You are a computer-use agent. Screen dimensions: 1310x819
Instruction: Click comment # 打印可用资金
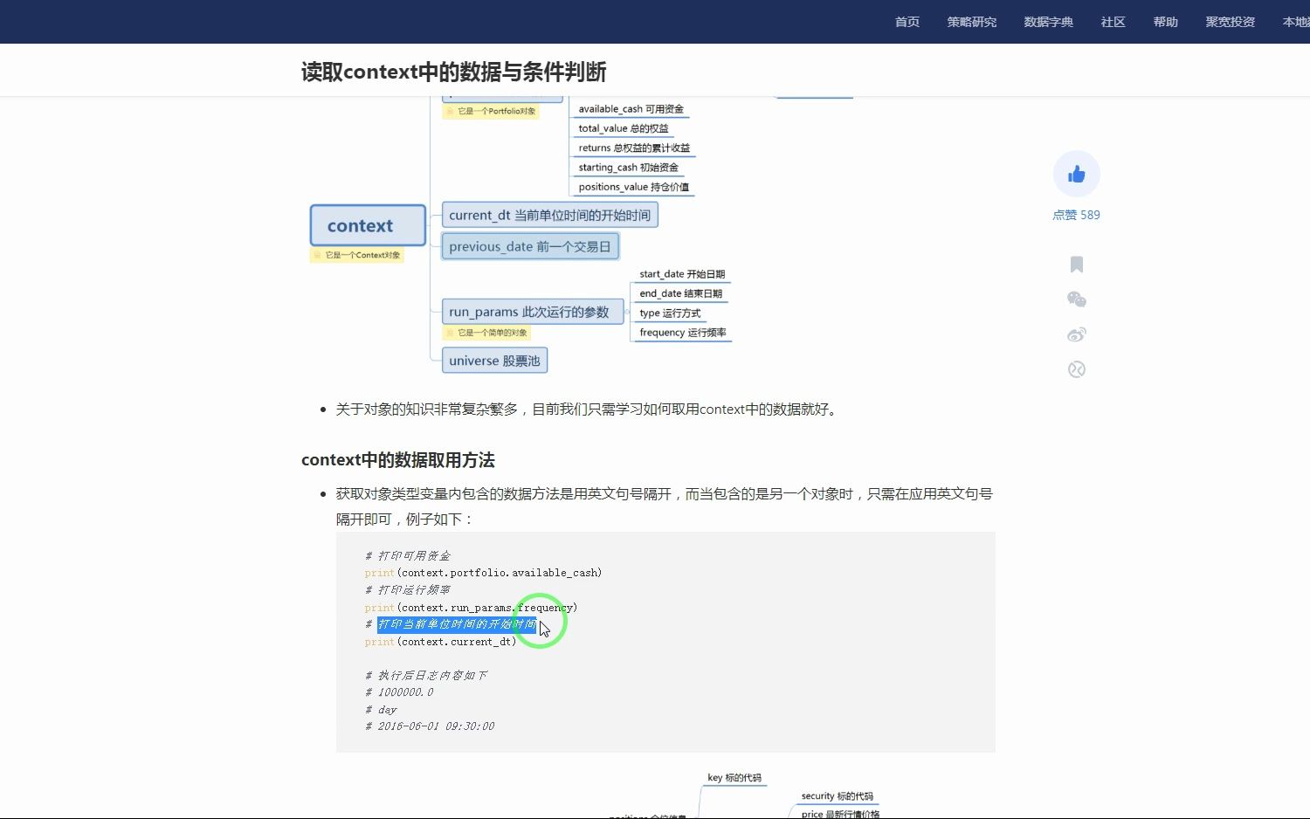pos(408,556)
